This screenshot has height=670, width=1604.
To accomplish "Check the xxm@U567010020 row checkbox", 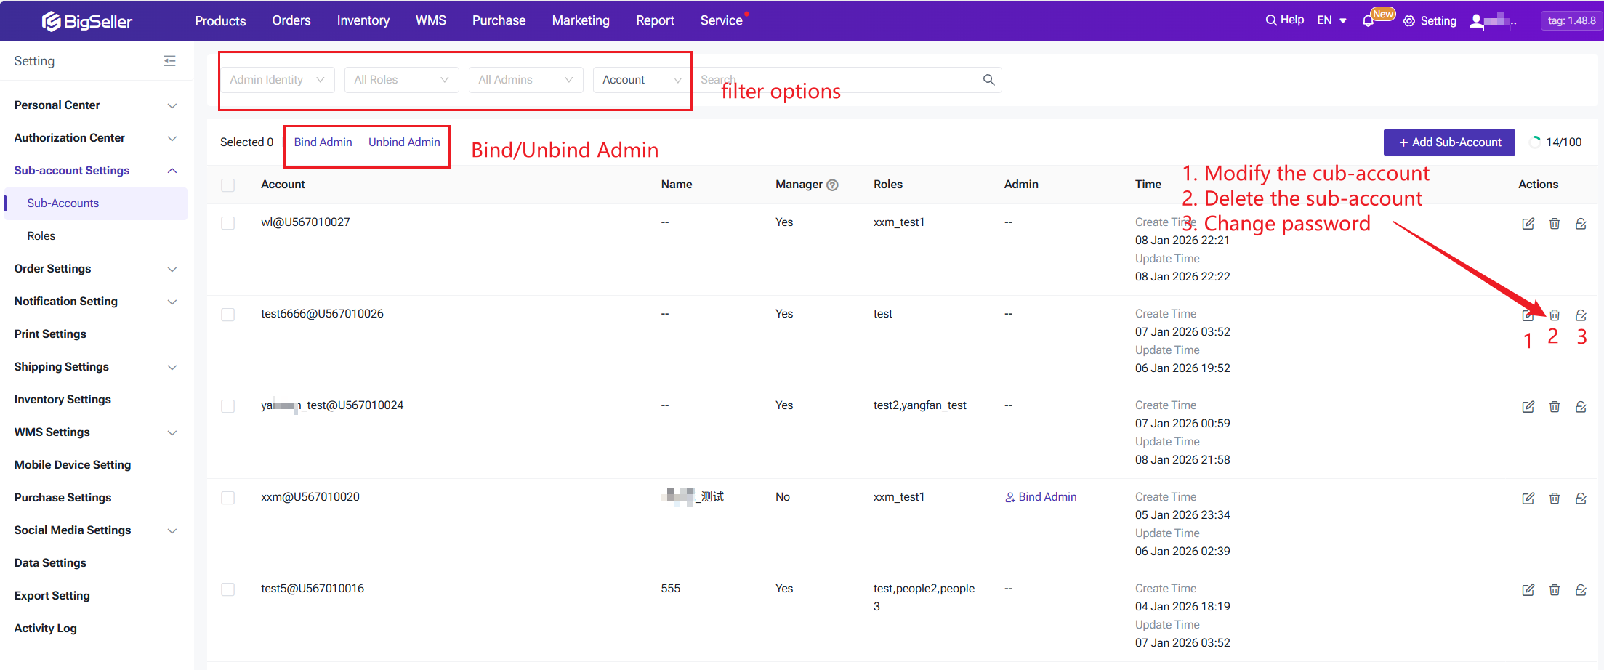I will coord(228,498).
